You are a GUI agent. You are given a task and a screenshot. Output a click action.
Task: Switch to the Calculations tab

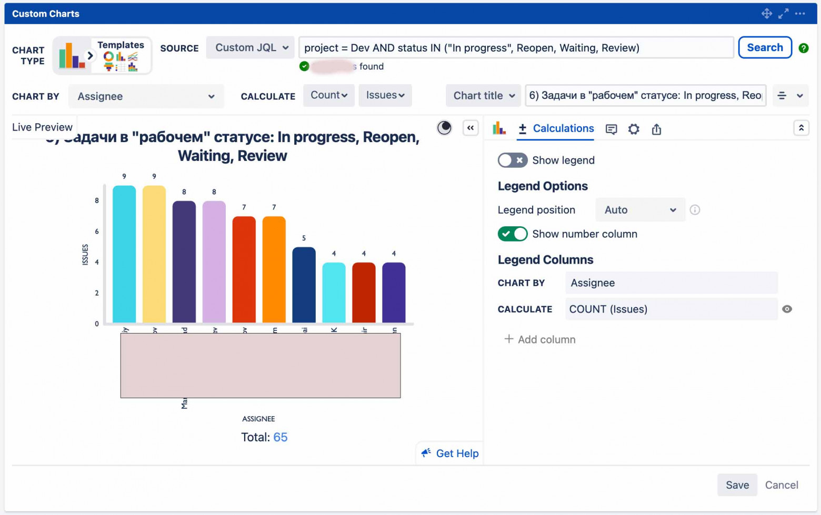click(x=556, y=129)
